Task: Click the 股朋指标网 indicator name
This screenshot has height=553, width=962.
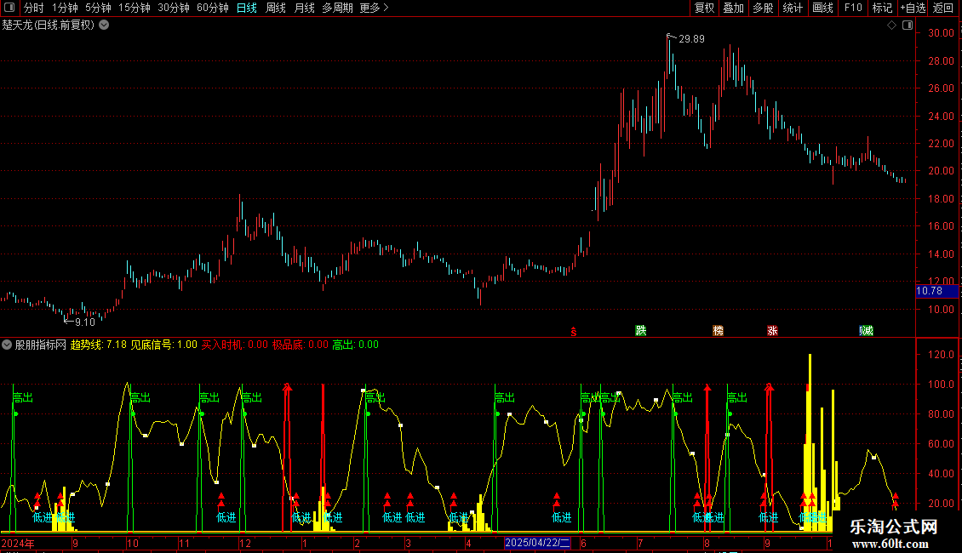Action: tap(41, 345)
